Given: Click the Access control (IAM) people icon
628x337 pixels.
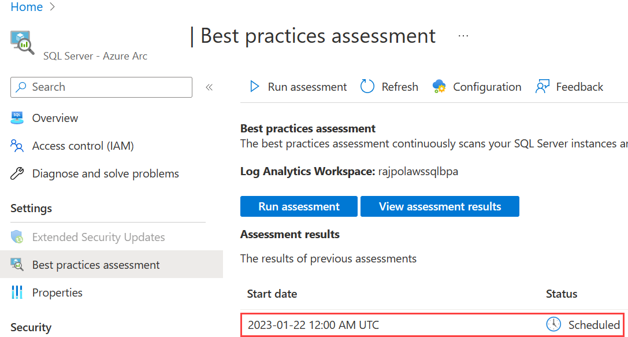Looking at the screenshot, I should (x=17, y=146).
